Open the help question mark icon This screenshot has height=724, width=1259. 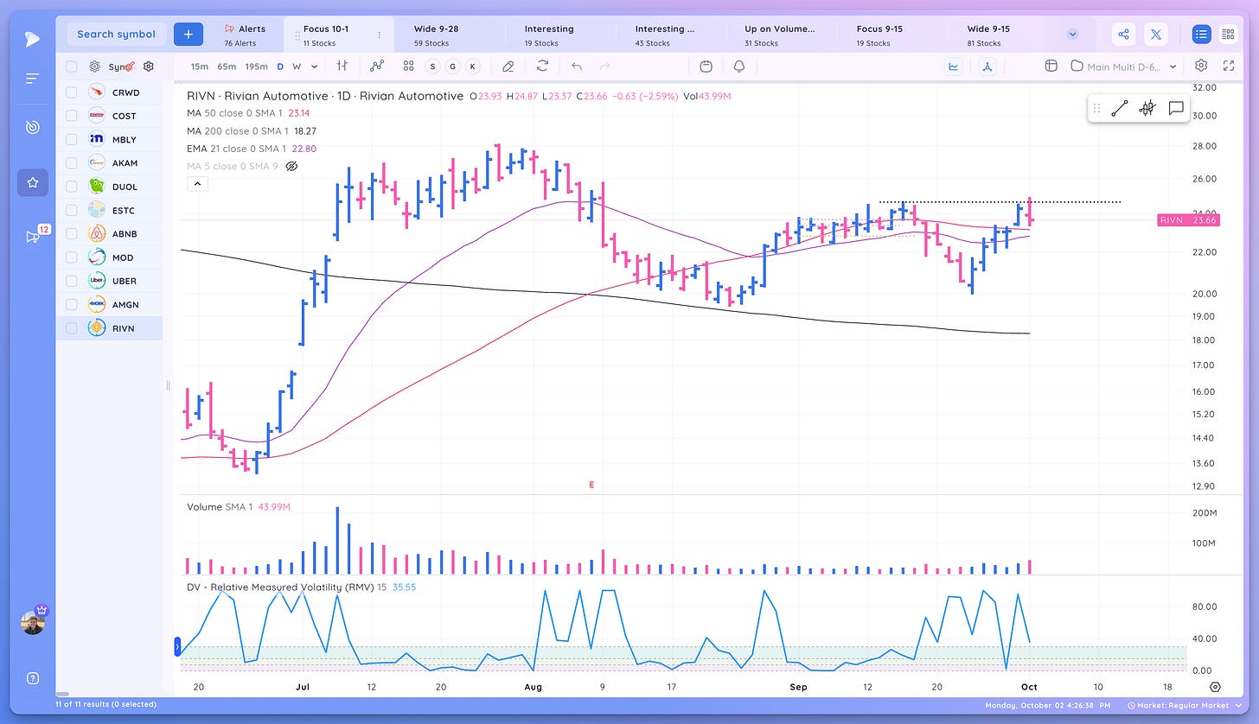pyautogui.click(x=32, y=678)
